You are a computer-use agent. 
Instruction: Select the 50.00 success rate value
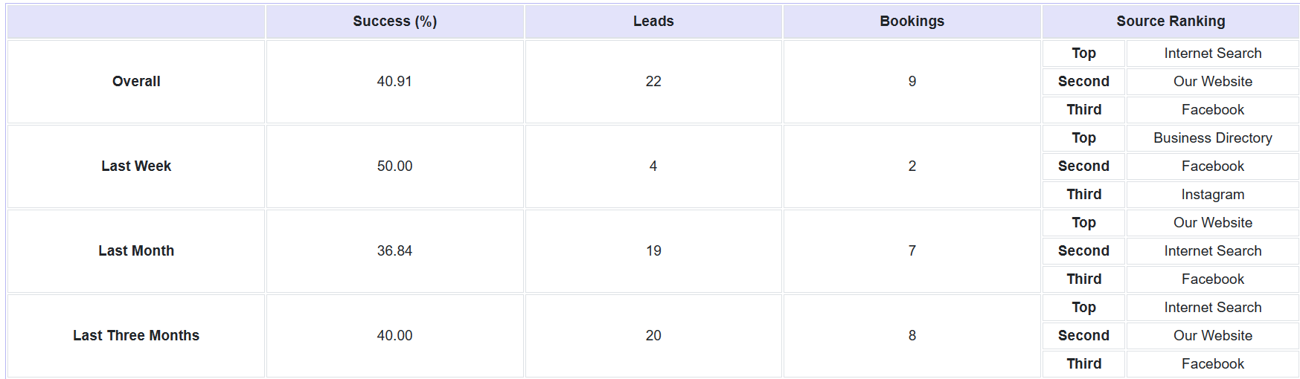pyautogui.click(x=394, y=166)
